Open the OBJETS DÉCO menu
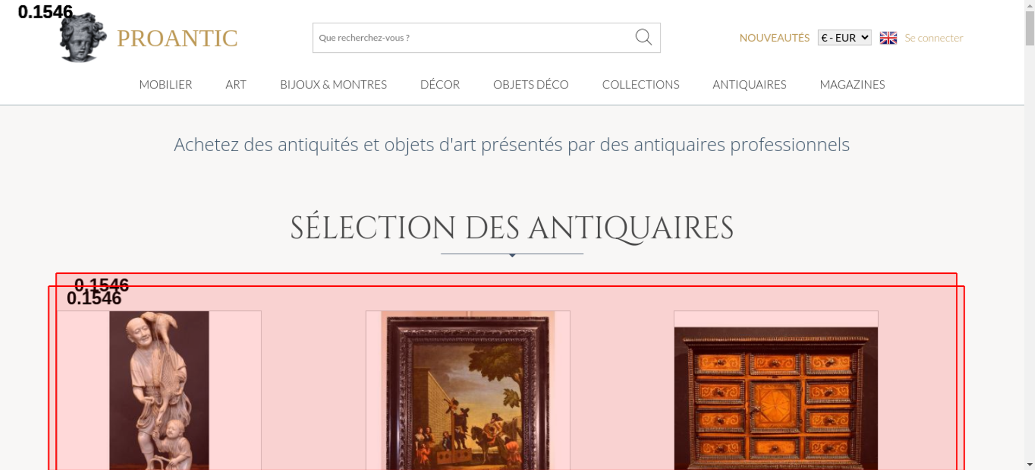The width and height of the screenshot is (1035, 470). [531, 84]
